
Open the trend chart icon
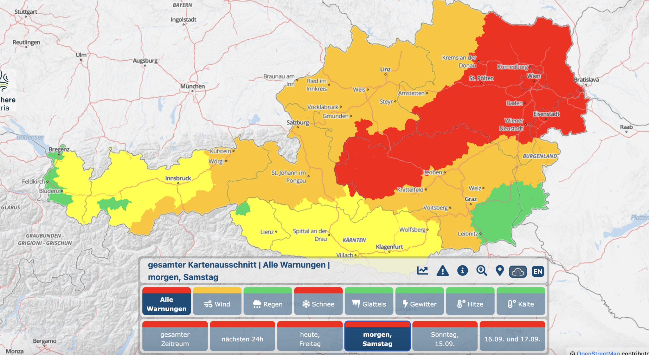[x=423, y=271]
